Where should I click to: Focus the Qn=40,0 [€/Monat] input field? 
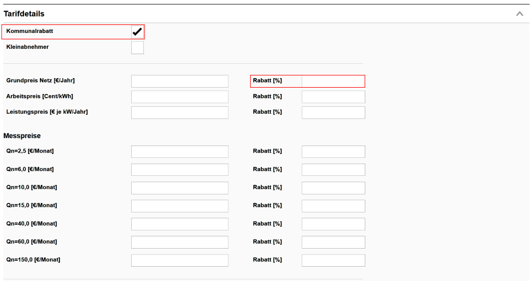point(179,224)
